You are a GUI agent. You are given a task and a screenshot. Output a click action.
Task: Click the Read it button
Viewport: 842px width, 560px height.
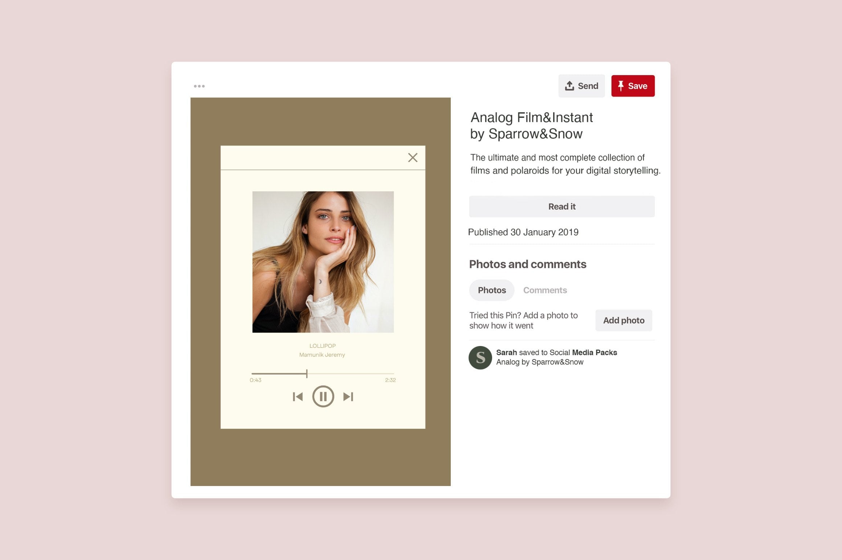(561, 206)
